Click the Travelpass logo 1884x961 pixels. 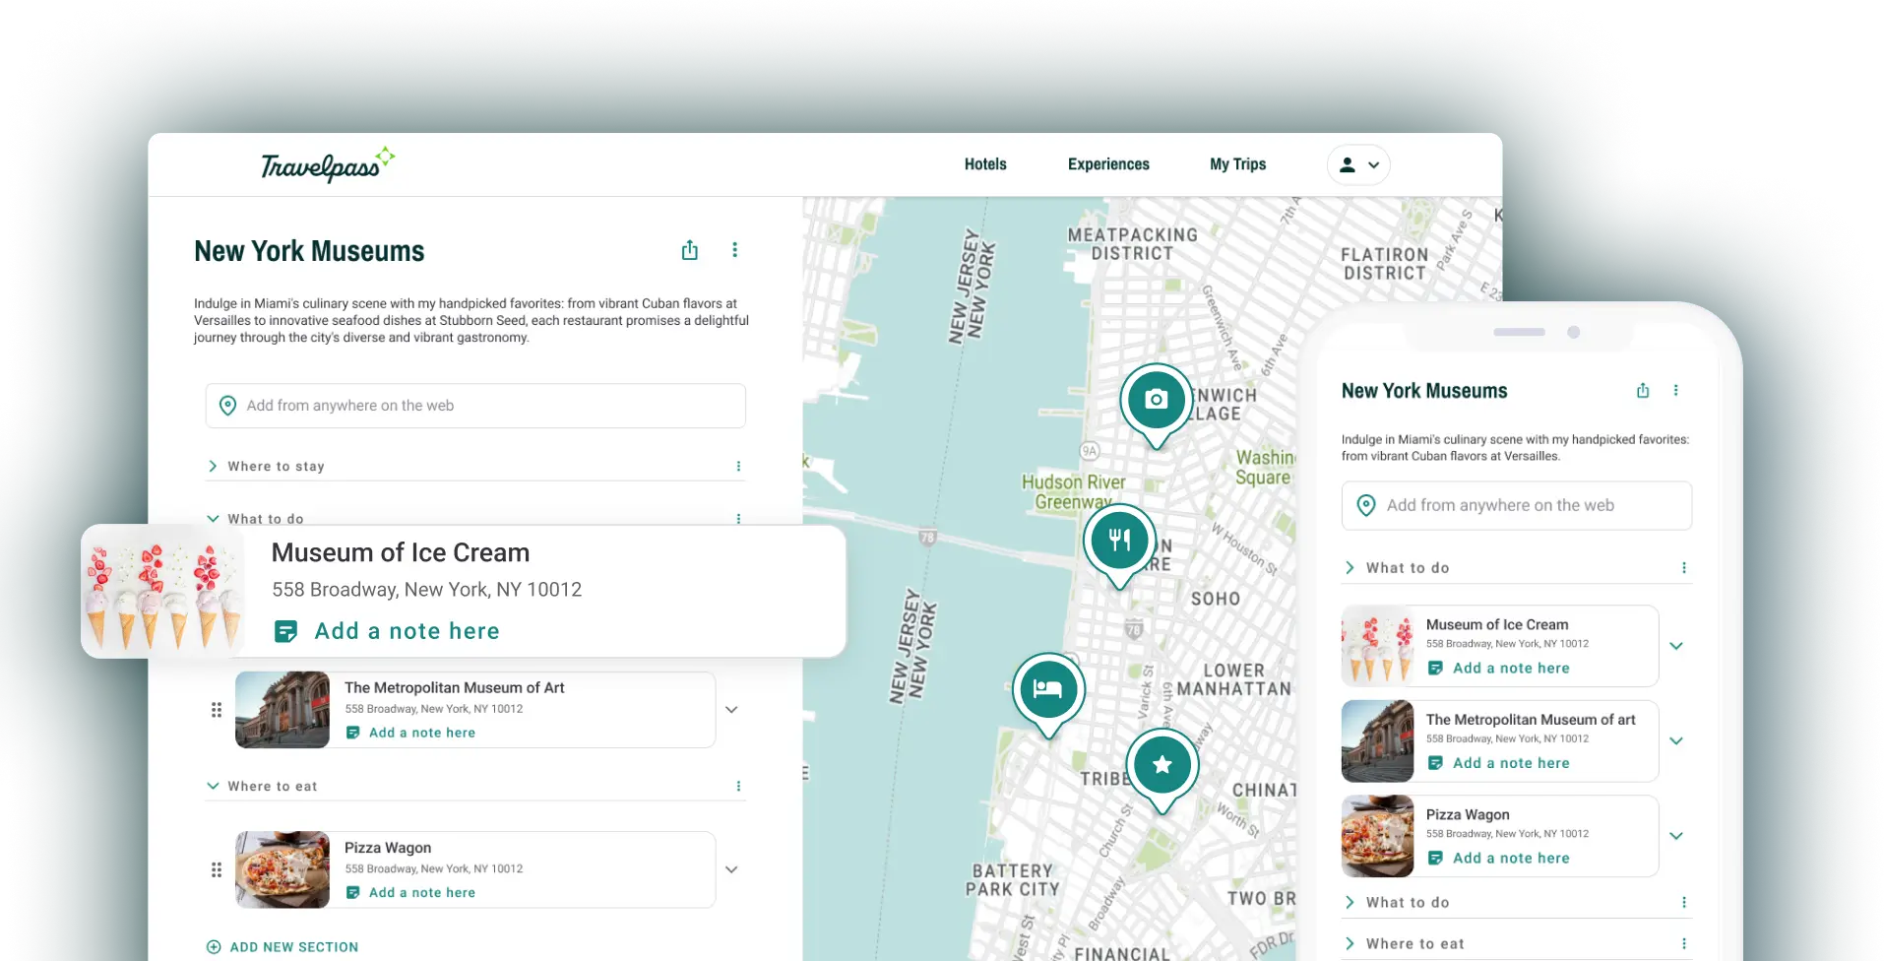point(327,163)
